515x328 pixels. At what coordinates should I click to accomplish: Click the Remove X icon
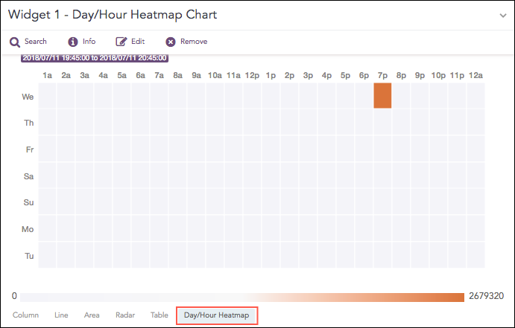point(171,42)
